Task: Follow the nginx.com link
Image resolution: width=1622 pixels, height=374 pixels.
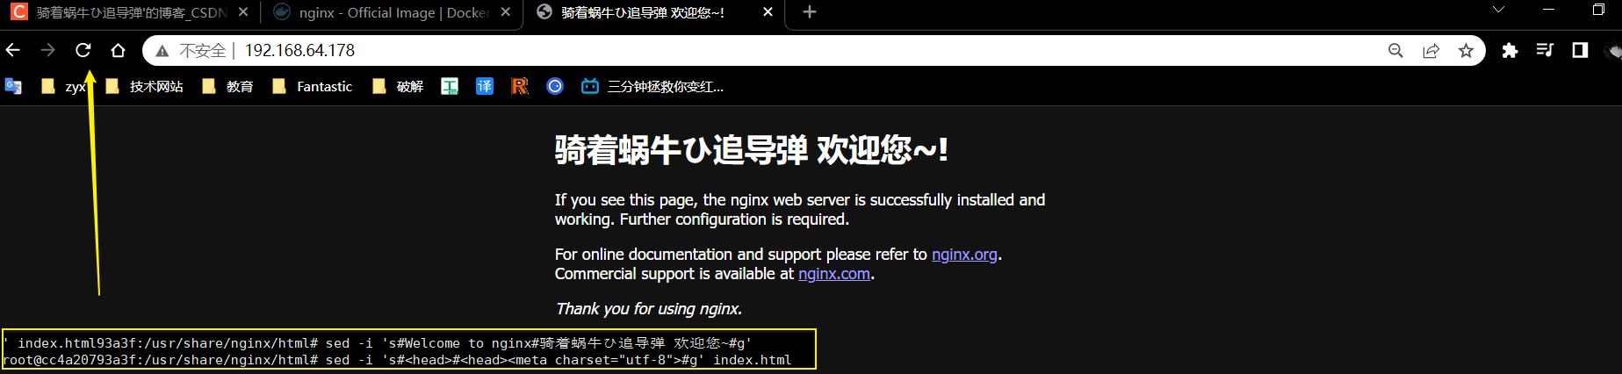Action: pos(834,274)
